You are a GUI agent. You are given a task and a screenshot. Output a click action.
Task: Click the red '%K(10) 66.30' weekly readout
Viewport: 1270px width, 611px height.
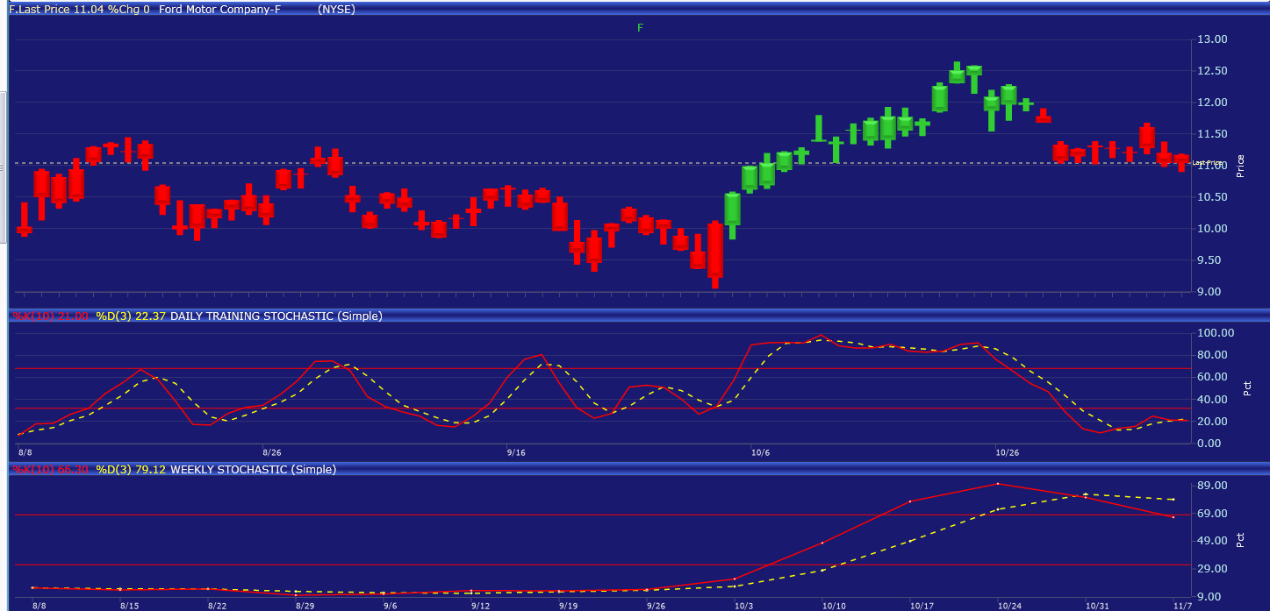(50, 470)
